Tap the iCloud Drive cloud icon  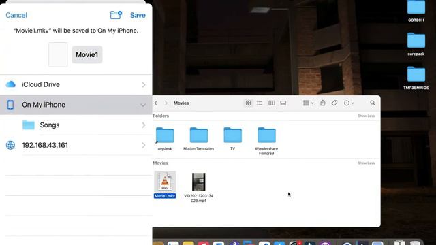coord(11,84)
